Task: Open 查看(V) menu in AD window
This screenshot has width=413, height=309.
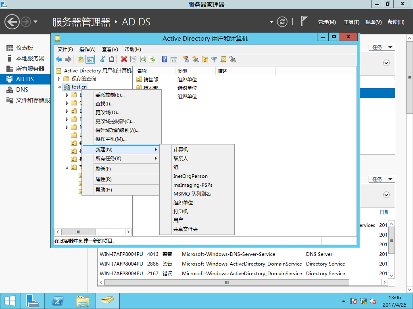Action: pos(110,49)
